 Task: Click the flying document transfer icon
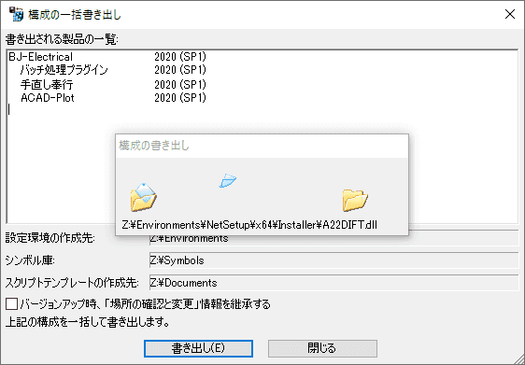[x=228, y=180]
